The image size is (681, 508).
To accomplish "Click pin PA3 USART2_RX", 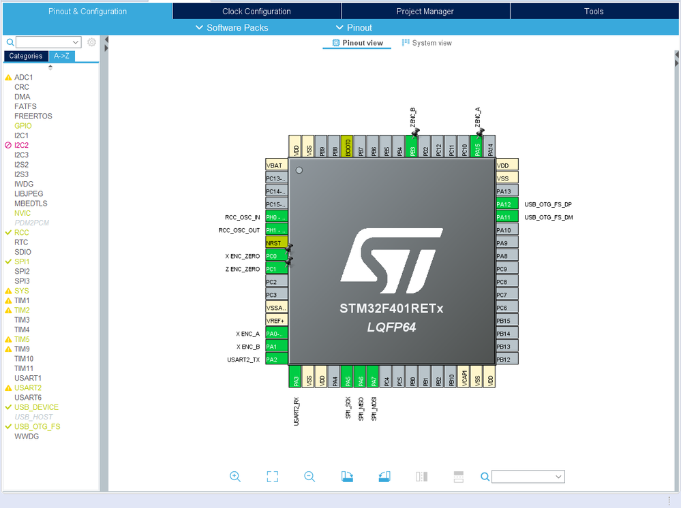I will click(295, 376).
